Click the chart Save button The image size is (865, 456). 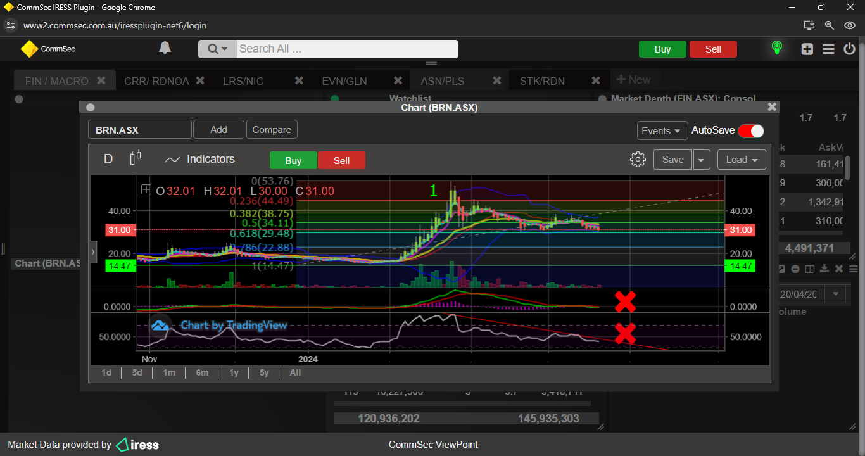coord(672,160)
